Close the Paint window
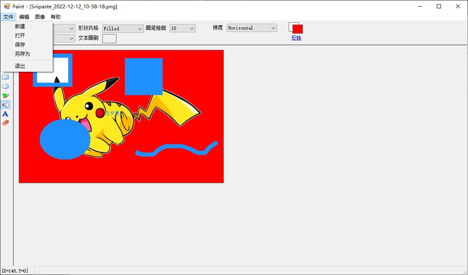This screenshot has height=275, width=468. click(458, 6)
